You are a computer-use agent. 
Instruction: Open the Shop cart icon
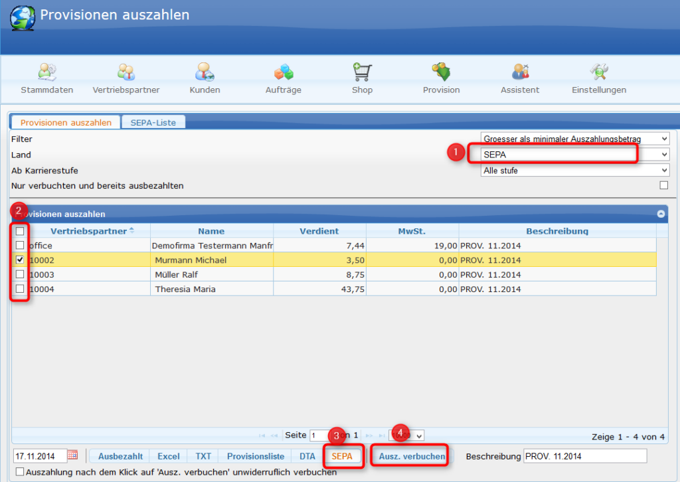click(x=362, y=72)
